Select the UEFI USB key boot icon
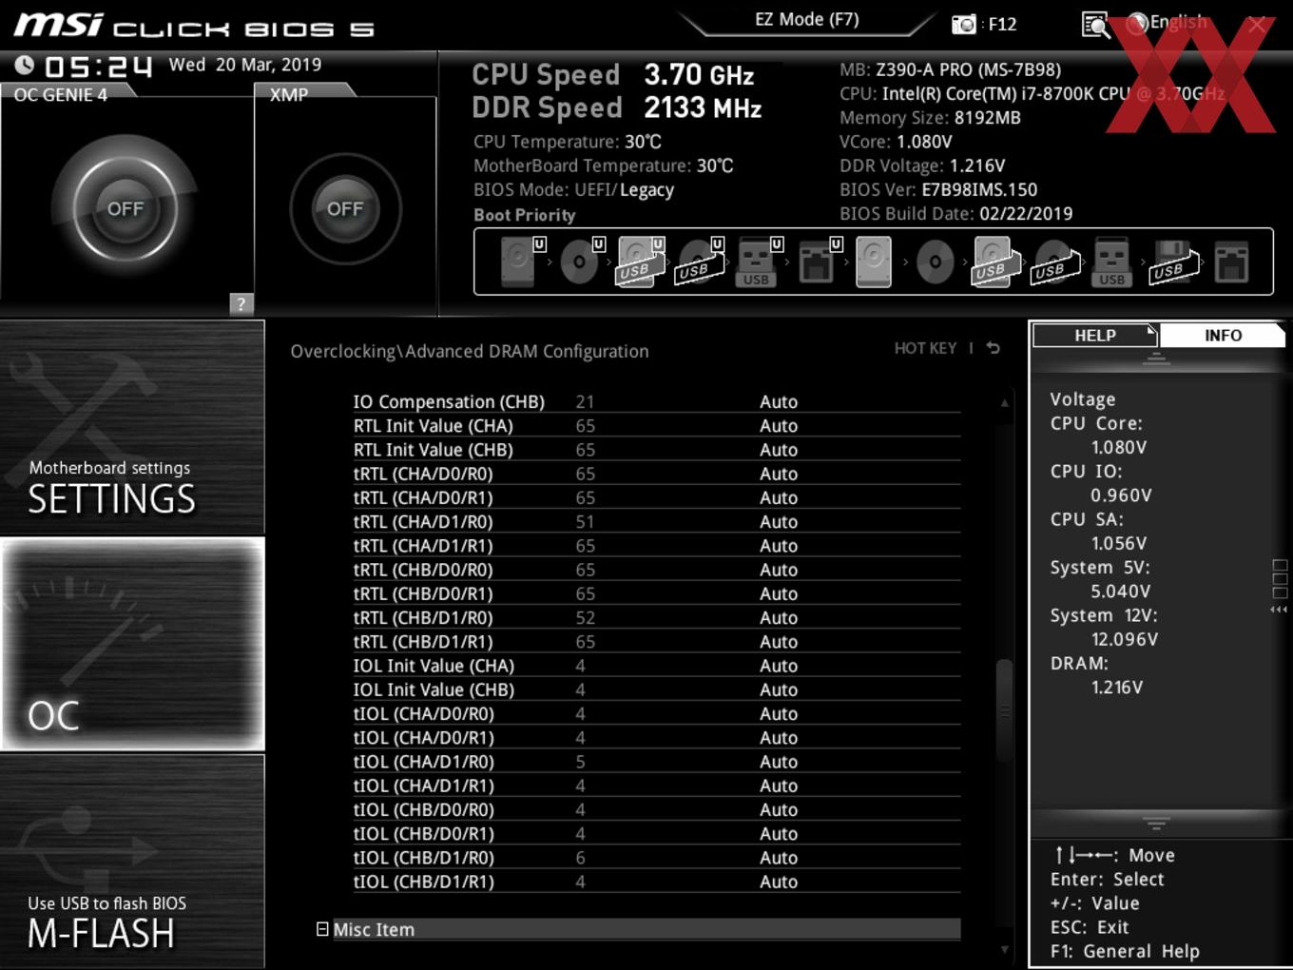The image size is (1293, 970). coord(758,262)
